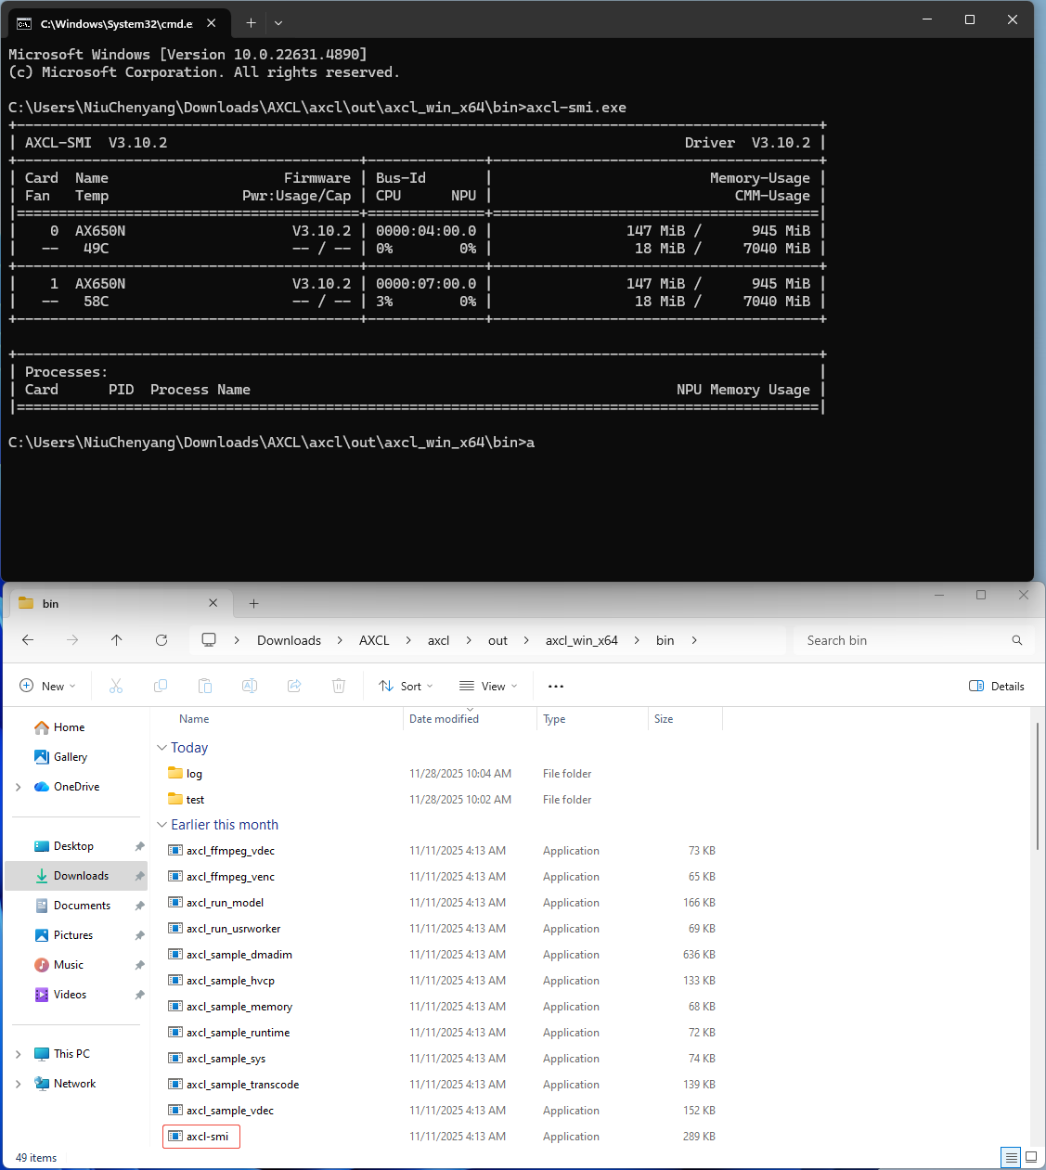Switch to large thumbnails view in status bar

(x=1030, y=1157)
